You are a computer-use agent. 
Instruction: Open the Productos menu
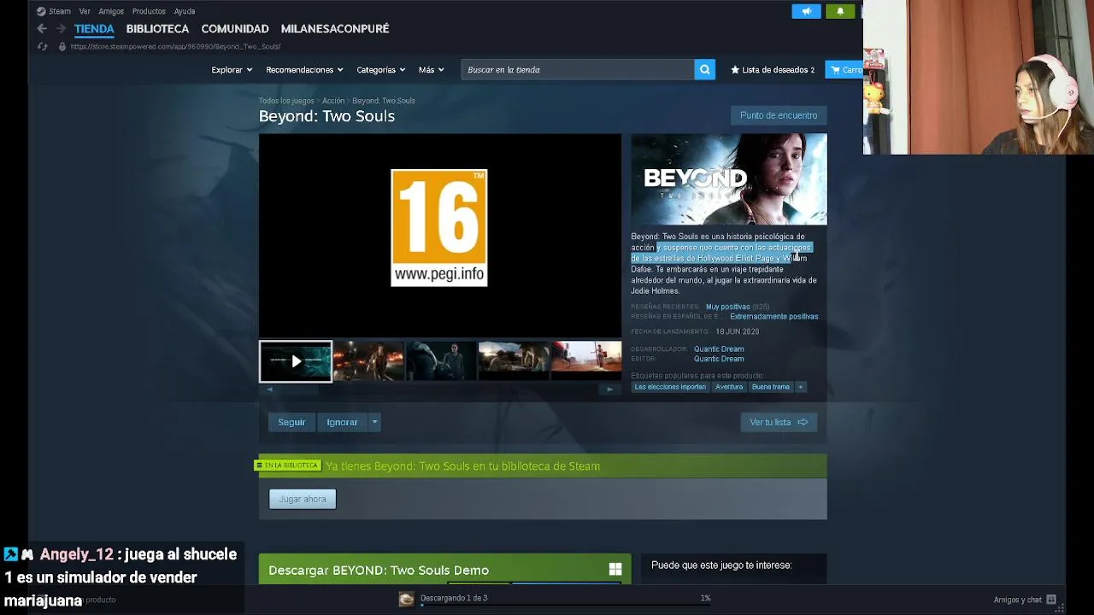click(149, 11)
